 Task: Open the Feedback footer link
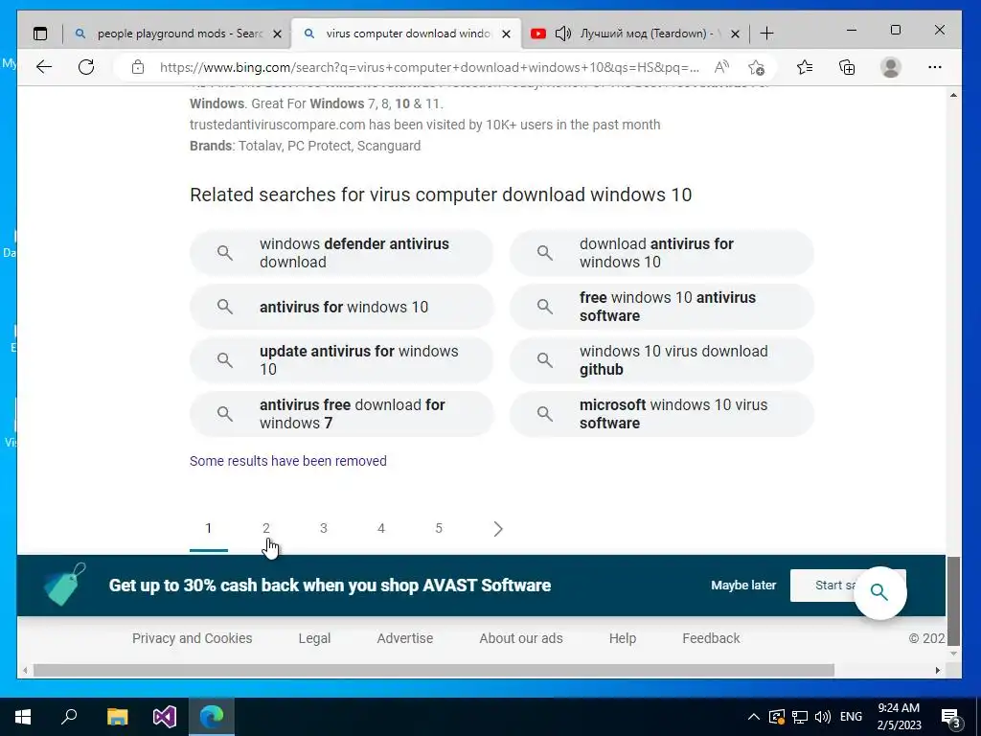711,638
